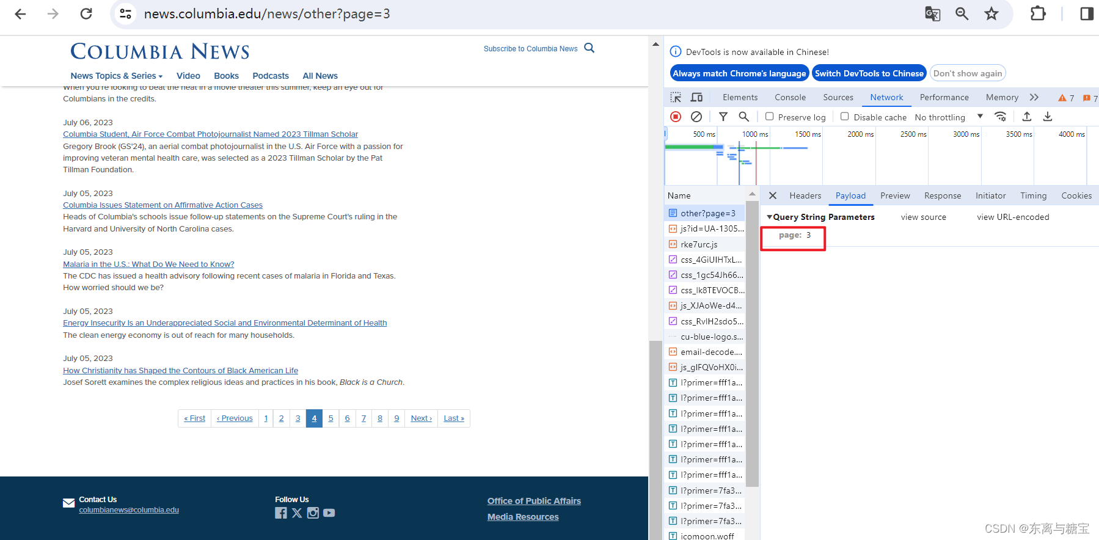
Task: Open Columbia News Instagram icon
Action: (x=313, y=513)
